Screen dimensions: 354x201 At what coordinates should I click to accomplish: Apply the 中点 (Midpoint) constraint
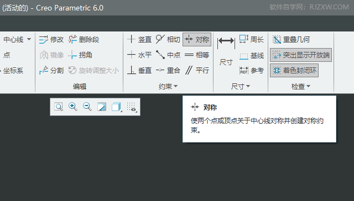168,55
